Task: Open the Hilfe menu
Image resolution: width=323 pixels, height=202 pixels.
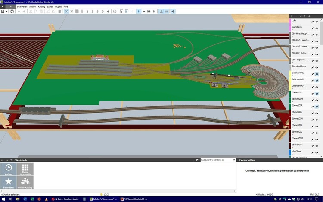Action: [x=65, y=7]
